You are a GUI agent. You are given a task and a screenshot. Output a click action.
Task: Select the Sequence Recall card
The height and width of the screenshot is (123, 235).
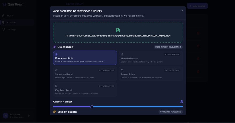click(x=85, y=74)
